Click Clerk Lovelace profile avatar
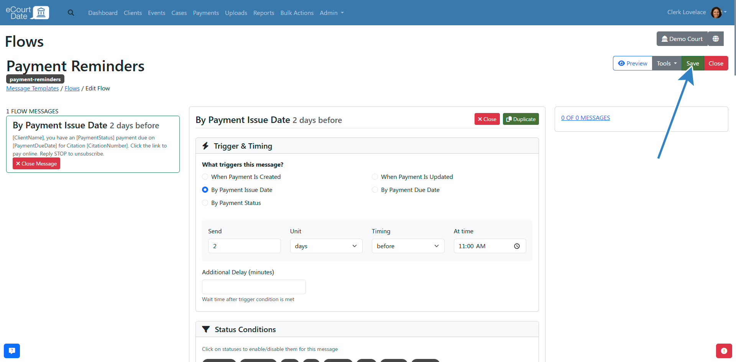The height and width of the screenshot is (362, 736). click(716, 12)
